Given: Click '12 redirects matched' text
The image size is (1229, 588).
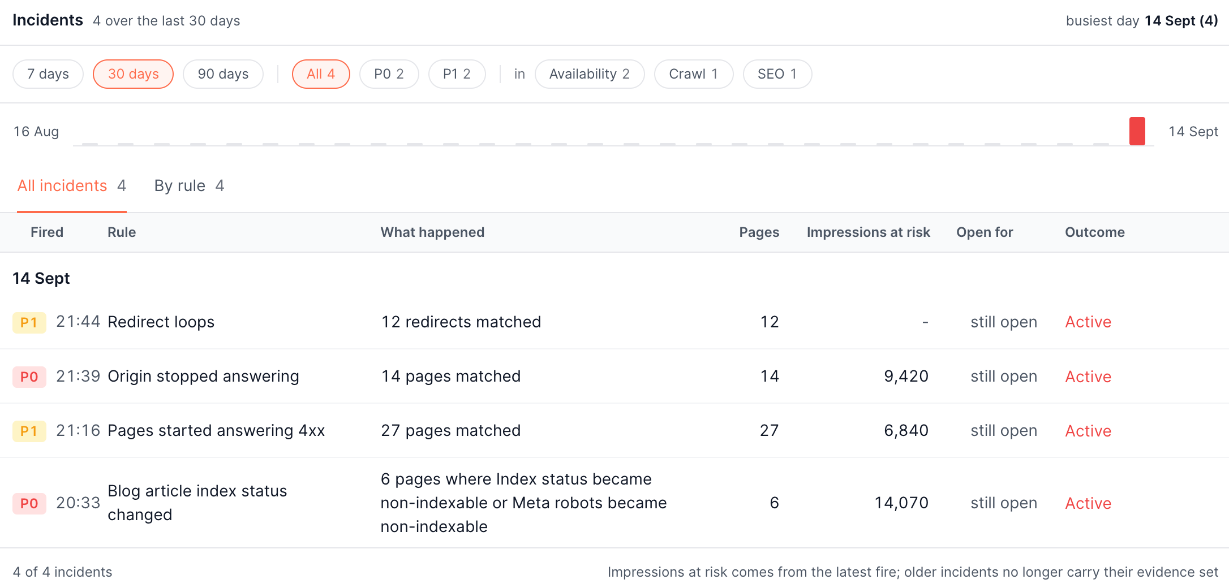Looking at the screenshot, I should coord(461,322).
